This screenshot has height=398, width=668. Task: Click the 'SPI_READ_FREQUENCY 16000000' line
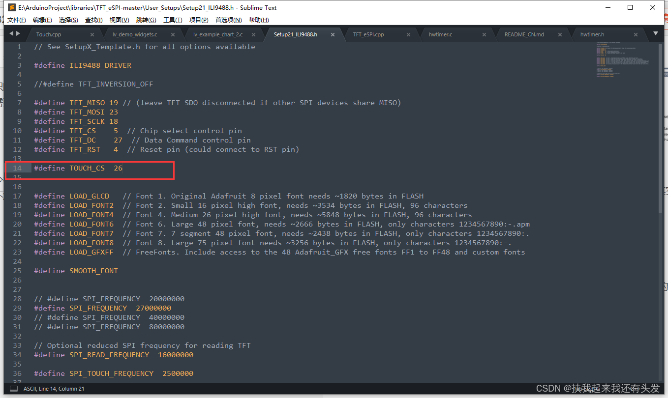114,355
